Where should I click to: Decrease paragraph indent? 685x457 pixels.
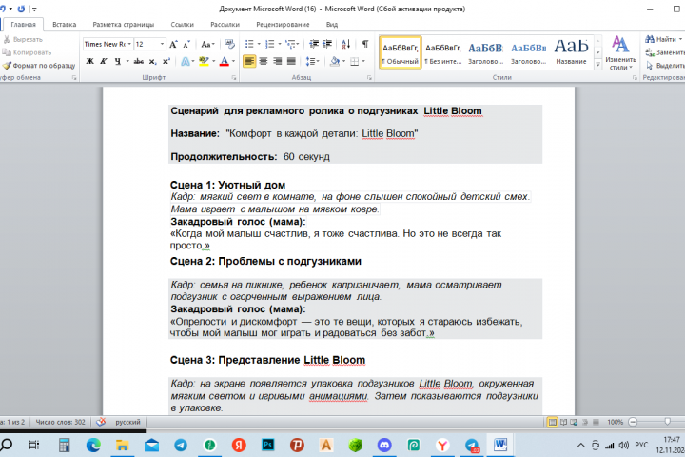(314, 44)
